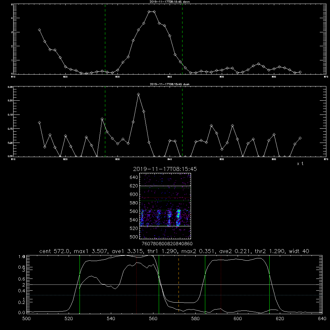Click the solid green line near 563 in bottom plot
This screenshot has width=330, height=330.
click(x=159, y=284)
